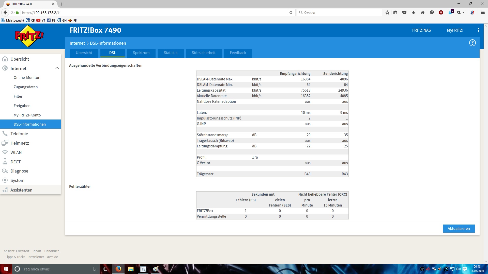This screenshot has width=488, height=274.
Task: Click the WLAN wifi icon
Action: point(5,152)
